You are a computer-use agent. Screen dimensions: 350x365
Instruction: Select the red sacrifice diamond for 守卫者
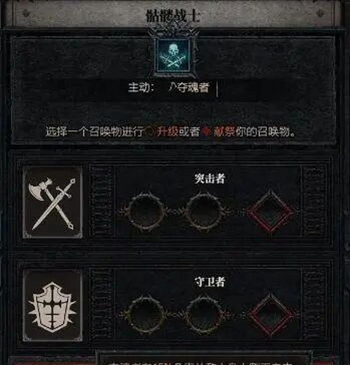click(270, 315)
